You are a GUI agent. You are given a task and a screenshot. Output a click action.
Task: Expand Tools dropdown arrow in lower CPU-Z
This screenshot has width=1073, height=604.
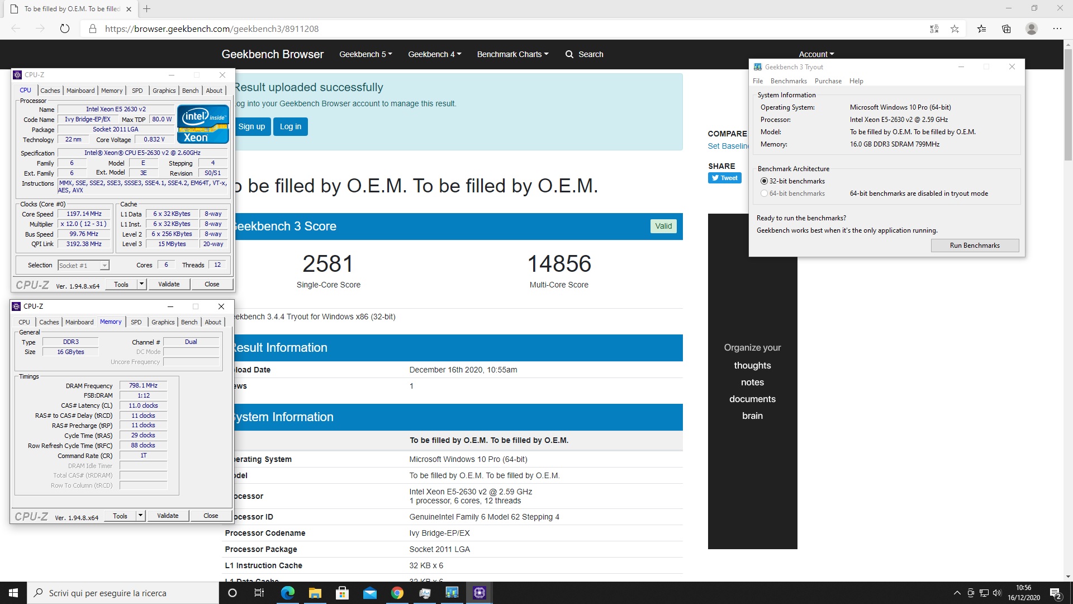click(x=140, y=516)
